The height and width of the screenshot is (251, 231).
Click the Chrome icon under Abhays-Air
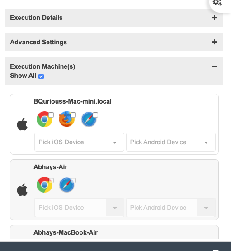[x=44, y=185]
